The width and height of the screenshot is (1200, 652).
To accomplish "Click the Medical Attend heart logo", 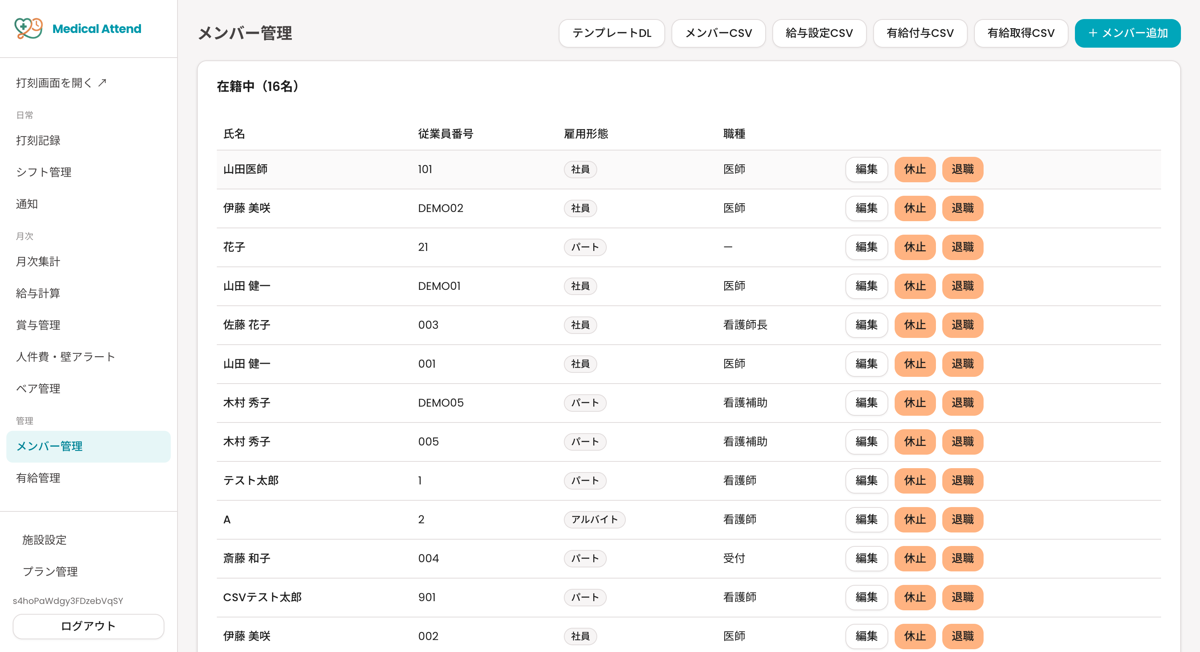I will pos(29,29).
